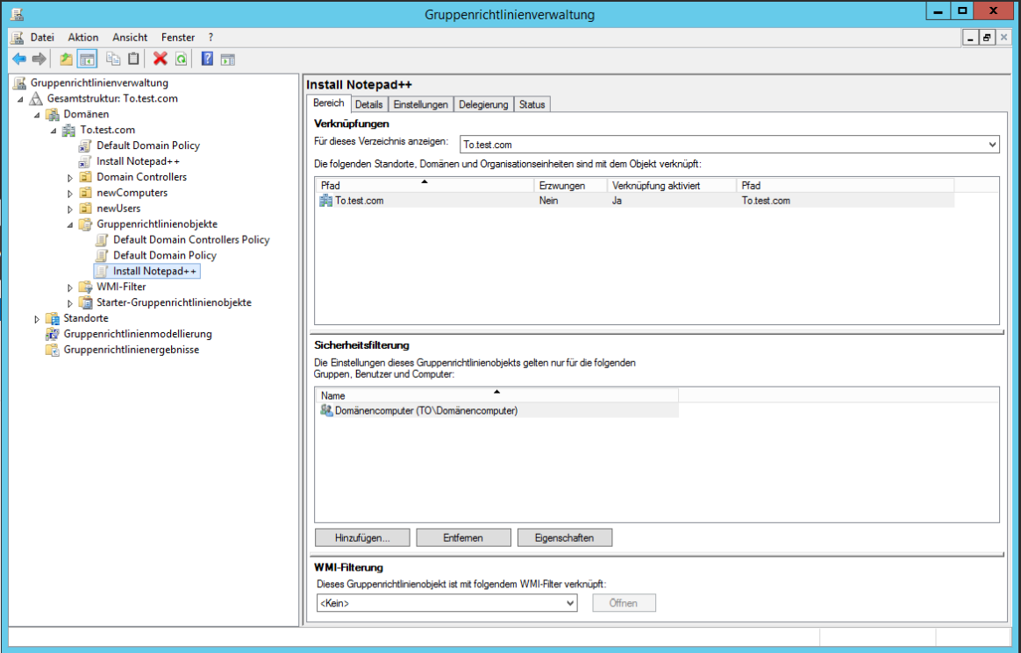Click the Eigenschaften button
The height and width of the screenshot is (653, 1021).
[x=564, y=537]
